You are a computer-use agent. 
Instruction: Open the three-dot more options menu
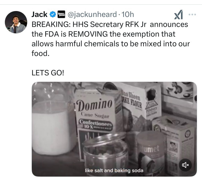[x=192, y=15]
